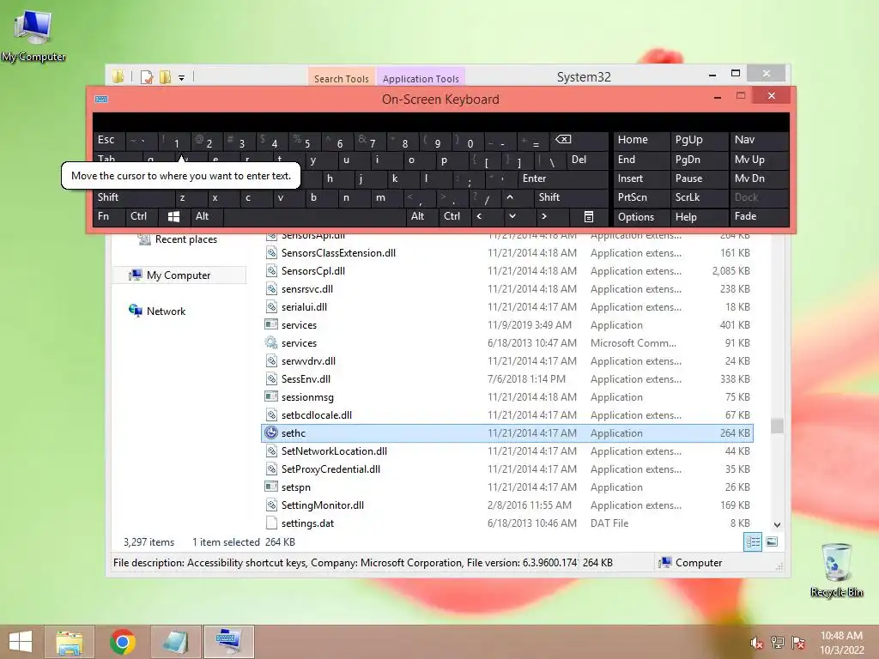
Task: Tap the context menu key on the keyboard
Action: click(x=589, y=216)
